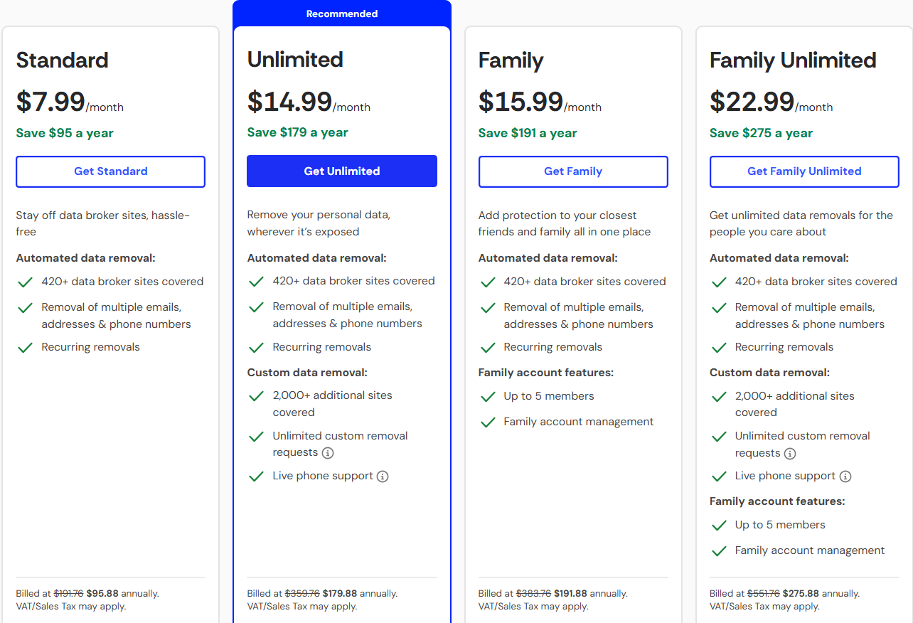Click Save $191 a year text on Family plan
This screenshot has width=913, height=623.
pyautogui.click(x=528, y=133)
